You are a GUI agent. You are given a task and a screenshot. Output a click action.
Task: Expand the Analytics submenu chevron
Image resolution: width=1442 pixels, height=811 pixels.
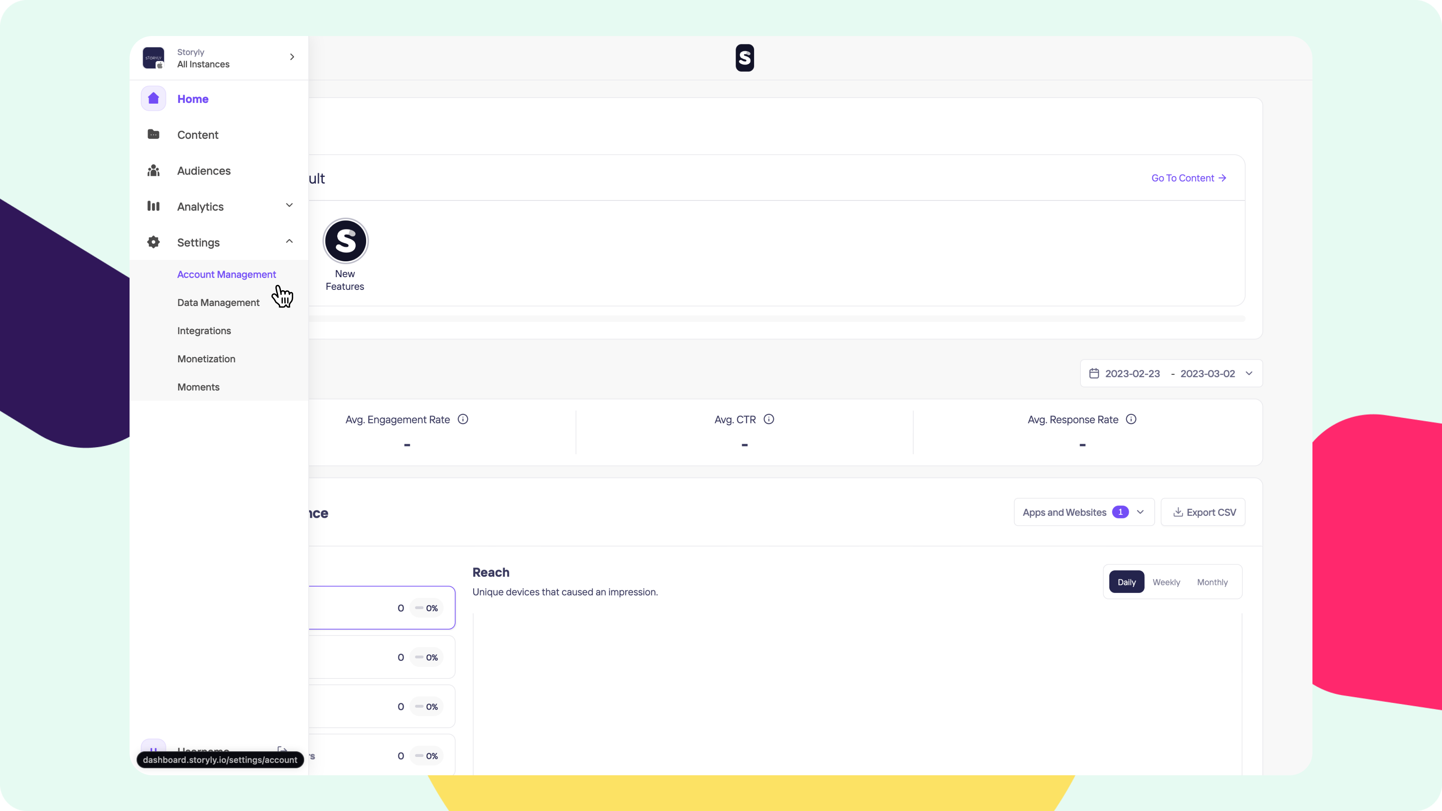(x=289, y=205)
